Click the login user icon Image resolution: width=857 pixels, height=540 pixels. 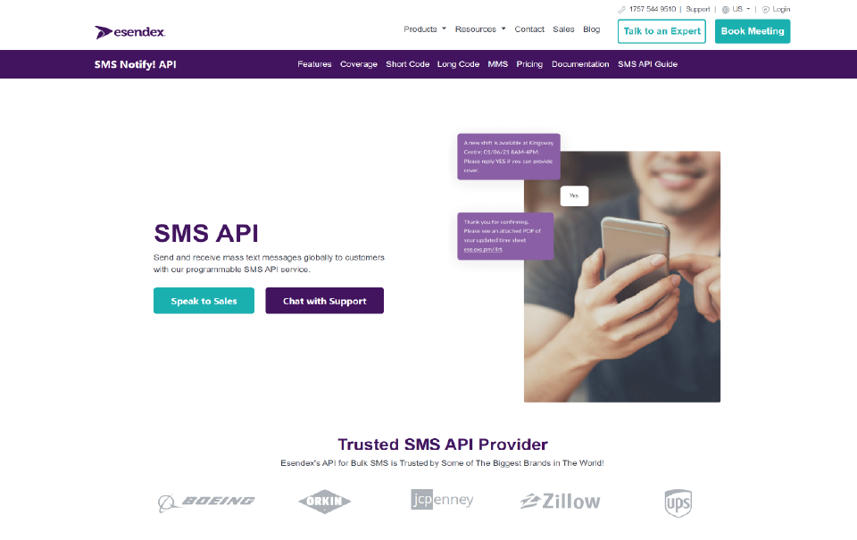tap(766, 9)
